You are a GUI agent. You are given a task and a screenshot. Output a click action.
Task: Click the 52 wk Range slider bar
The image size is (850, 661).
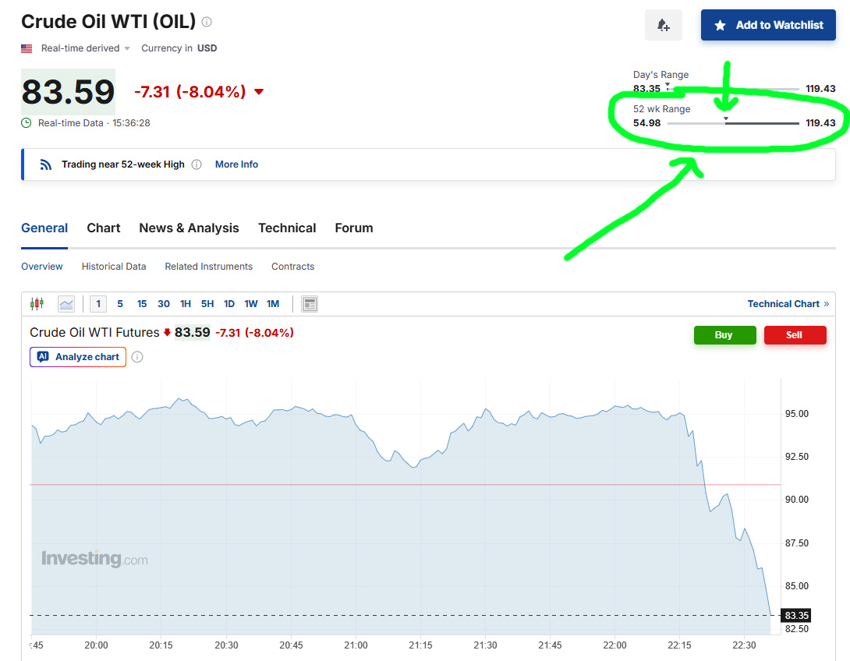pos(734,123)
